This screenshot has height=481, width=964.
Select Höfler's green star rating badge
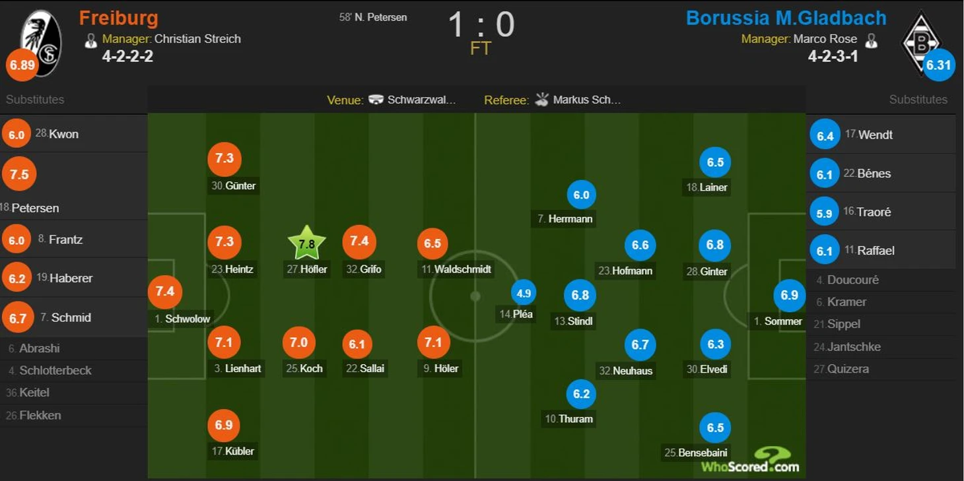pyautogui.click(x=306, y=243)
